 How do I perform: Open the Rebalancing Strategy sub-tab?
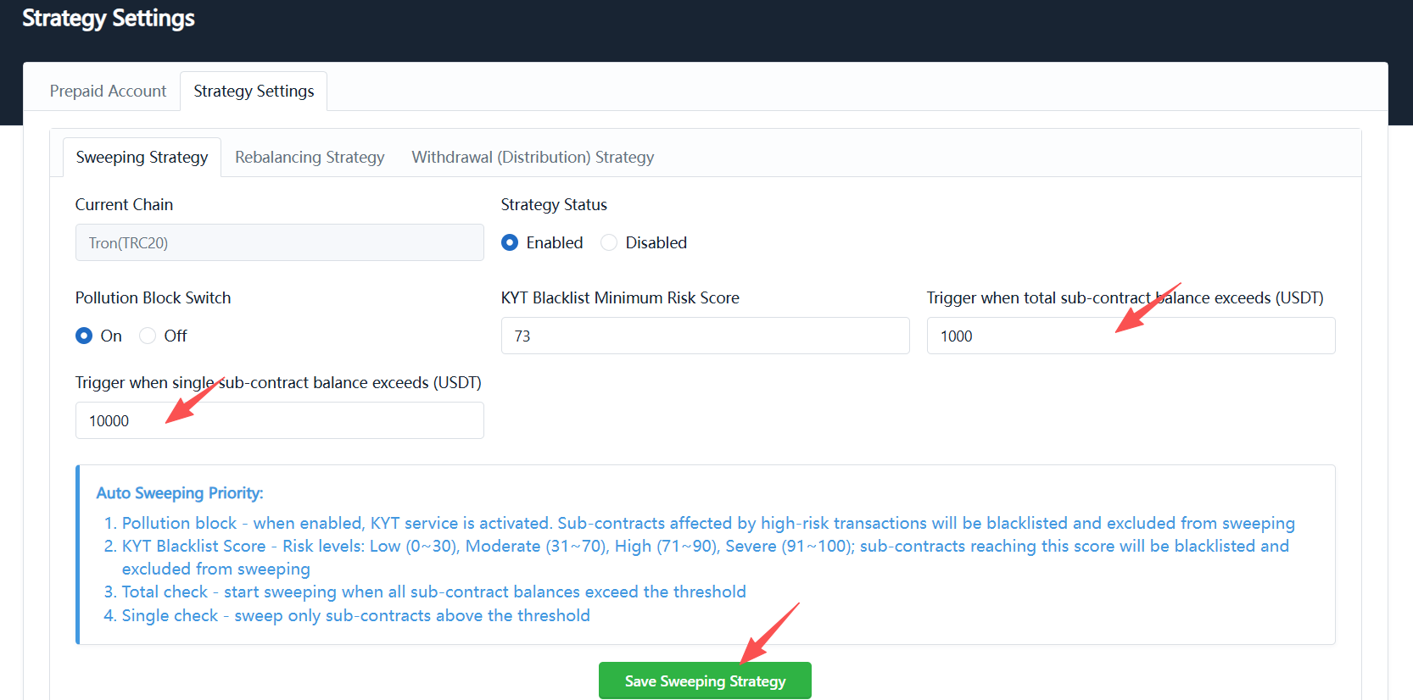(x=310, y=157)
